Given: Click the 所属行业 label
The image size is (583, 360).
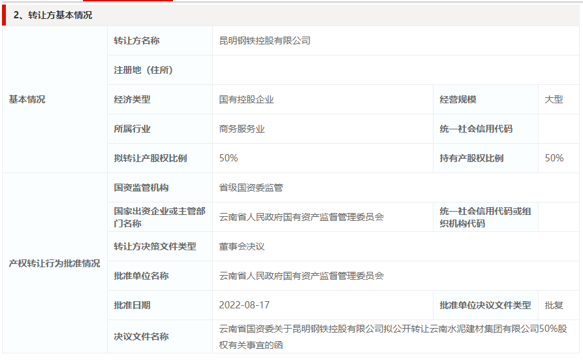Looking at the screenshot, I should [132, 129].
